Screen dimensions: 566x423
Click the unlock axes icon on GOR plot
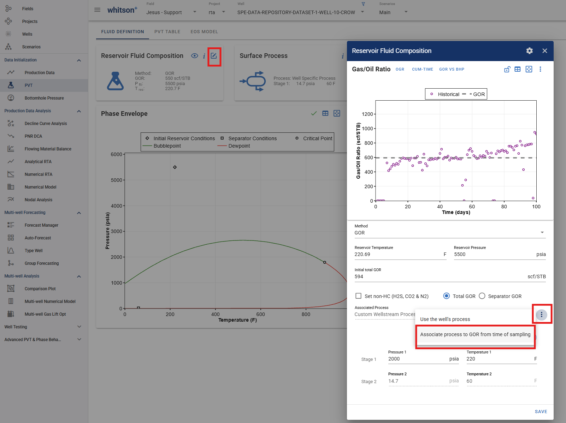click(507, 69)
